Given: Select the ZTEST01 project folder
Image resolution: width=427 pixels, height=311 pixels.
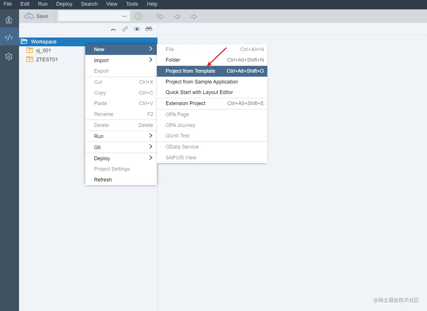Looking at the screenshot, I should [x=47, y=59].
